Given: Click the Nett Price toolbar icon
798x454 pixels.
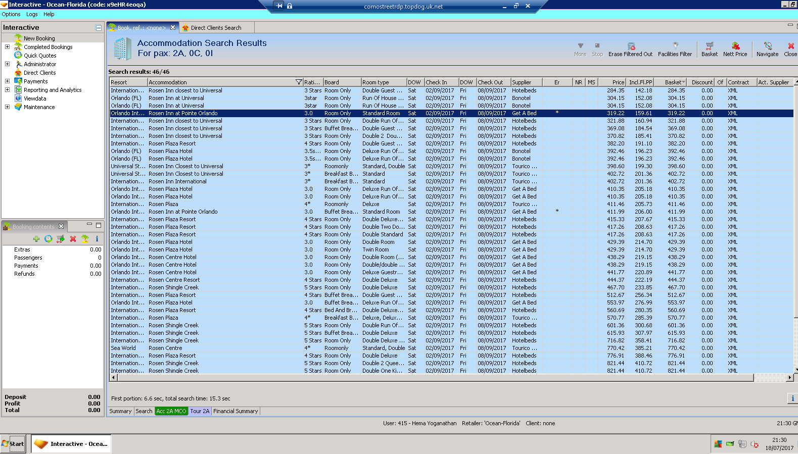Looking at the screenshot, I should [735, 45].
